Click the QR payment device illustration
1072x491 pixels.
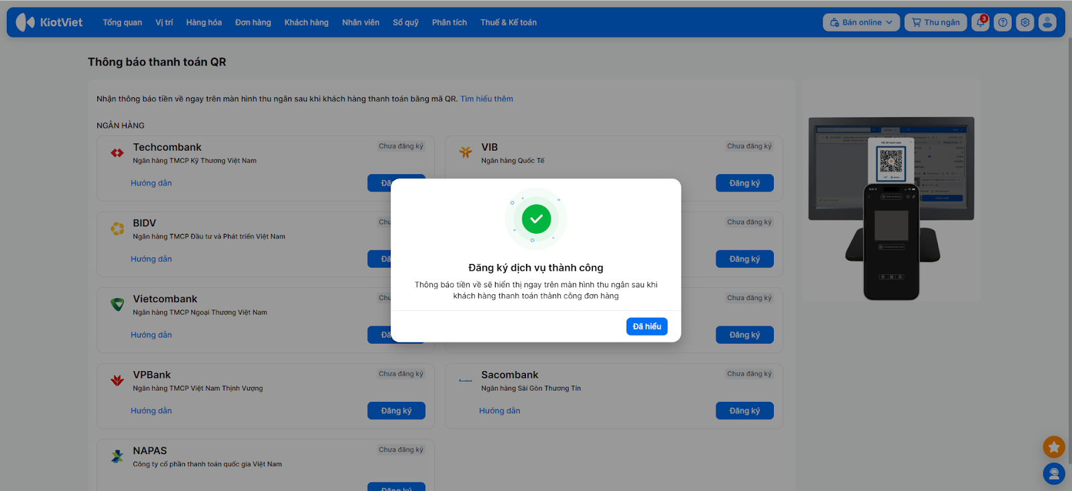891,208
